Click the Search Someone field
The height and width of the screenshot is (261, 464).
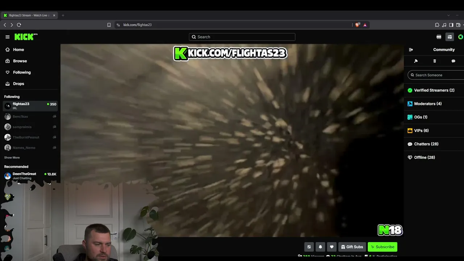tap(436, 75)
